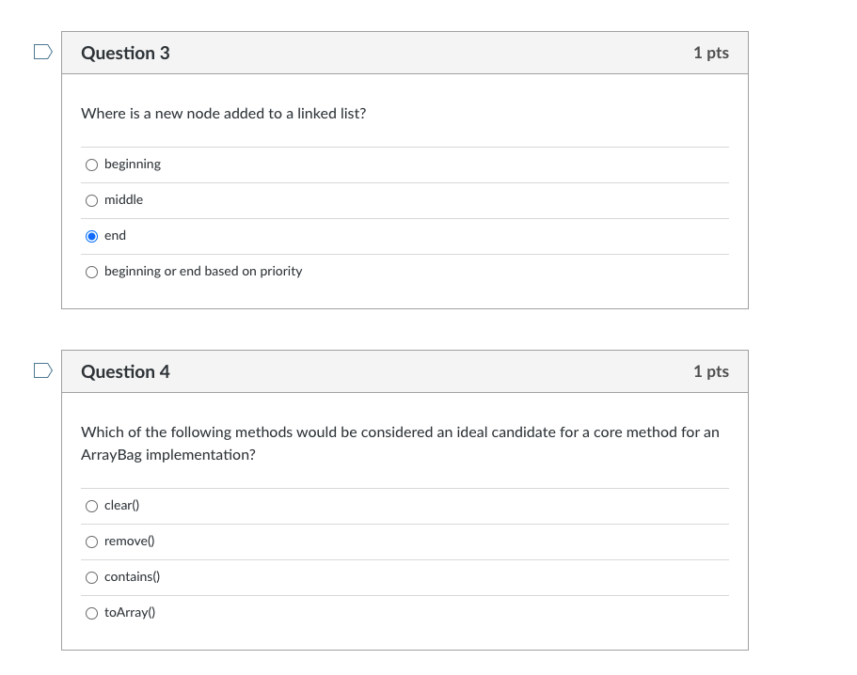Choose 'toArray()' for Question 4

click(x=91, y=613)
